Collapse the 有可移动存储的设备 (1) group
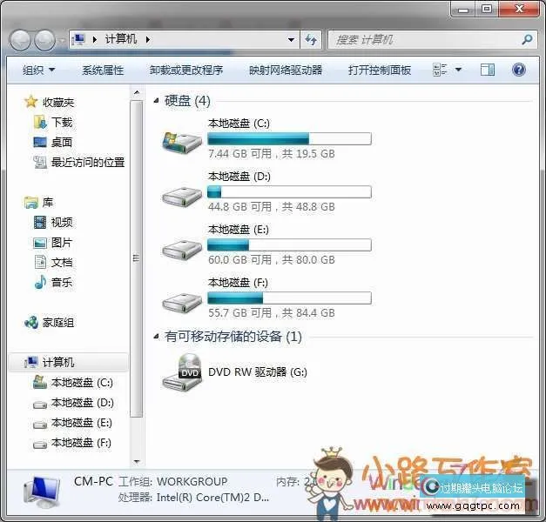Viewport: 546px width, 522px height. pos(156,336)
